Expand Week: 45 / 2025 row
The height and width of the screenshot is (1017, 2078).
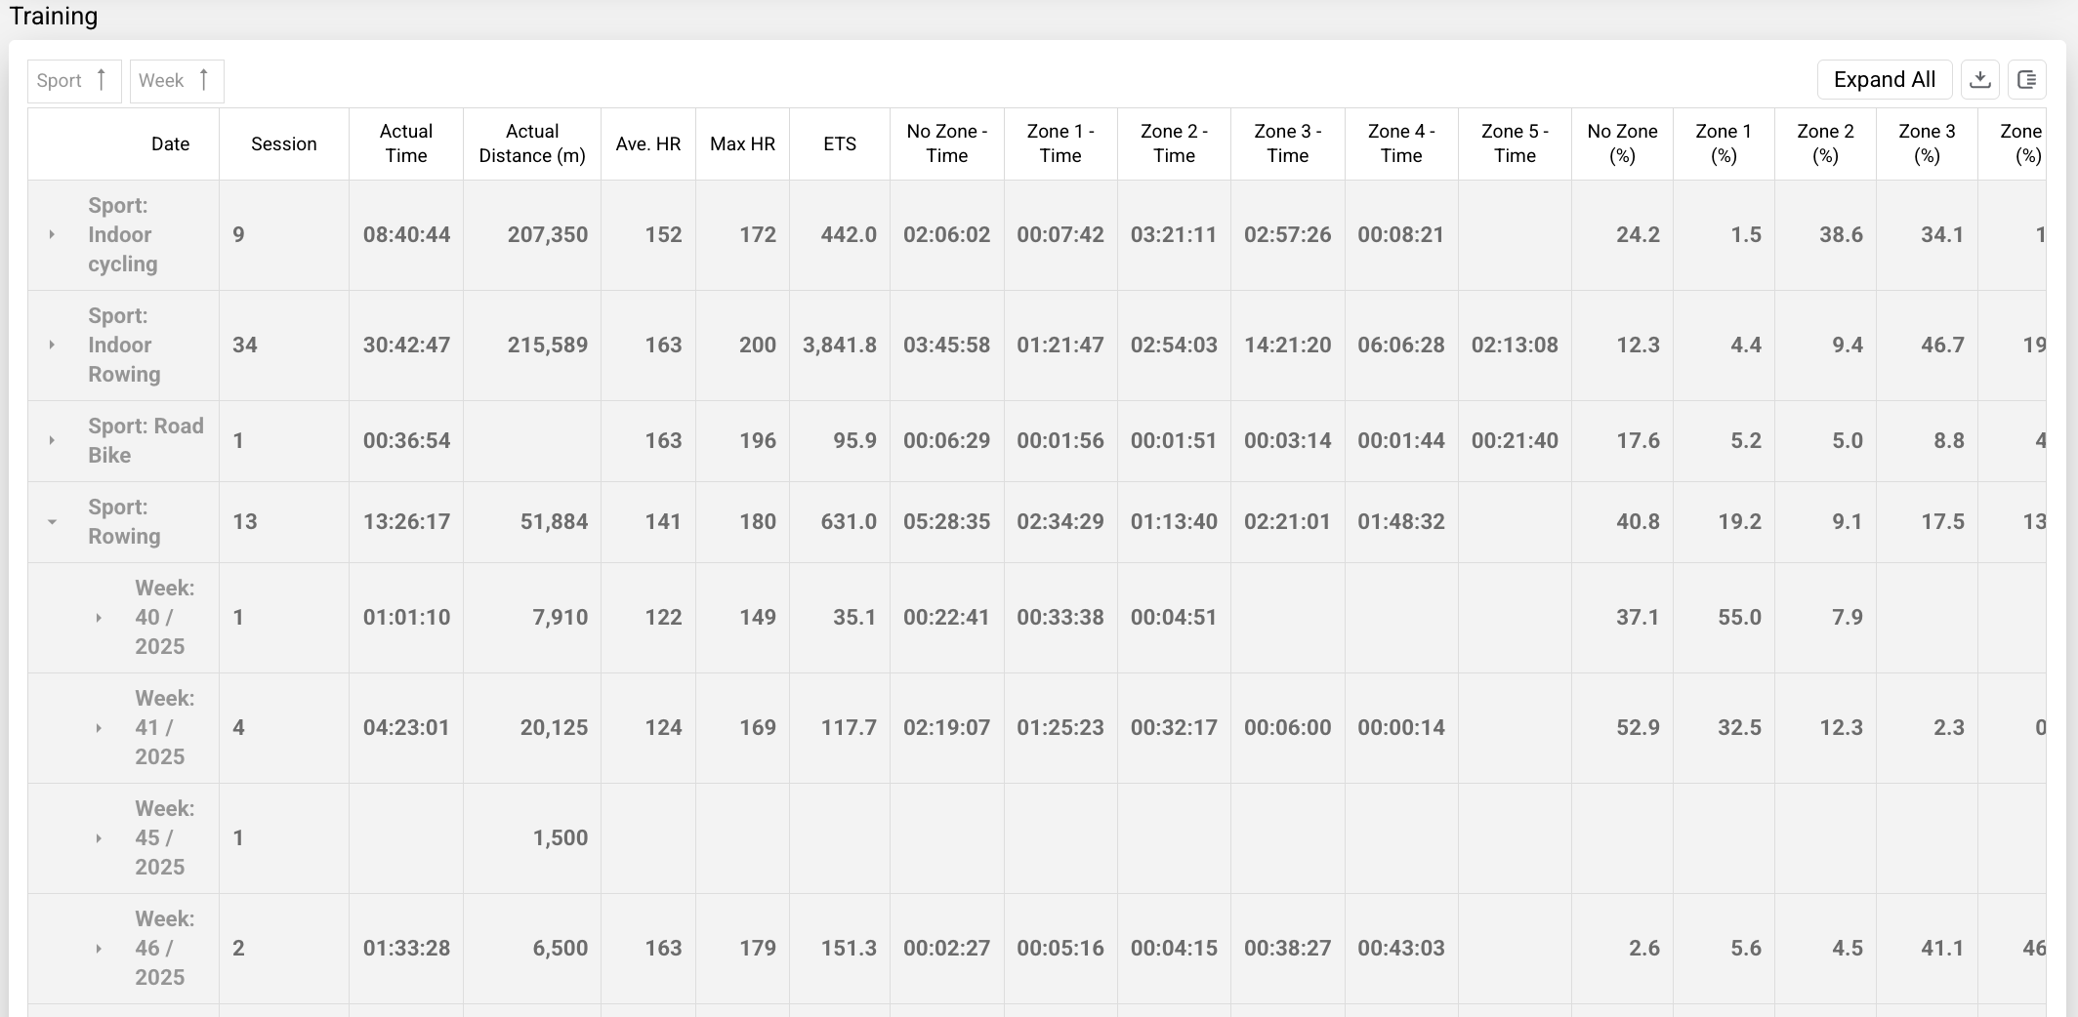[99, 837]
